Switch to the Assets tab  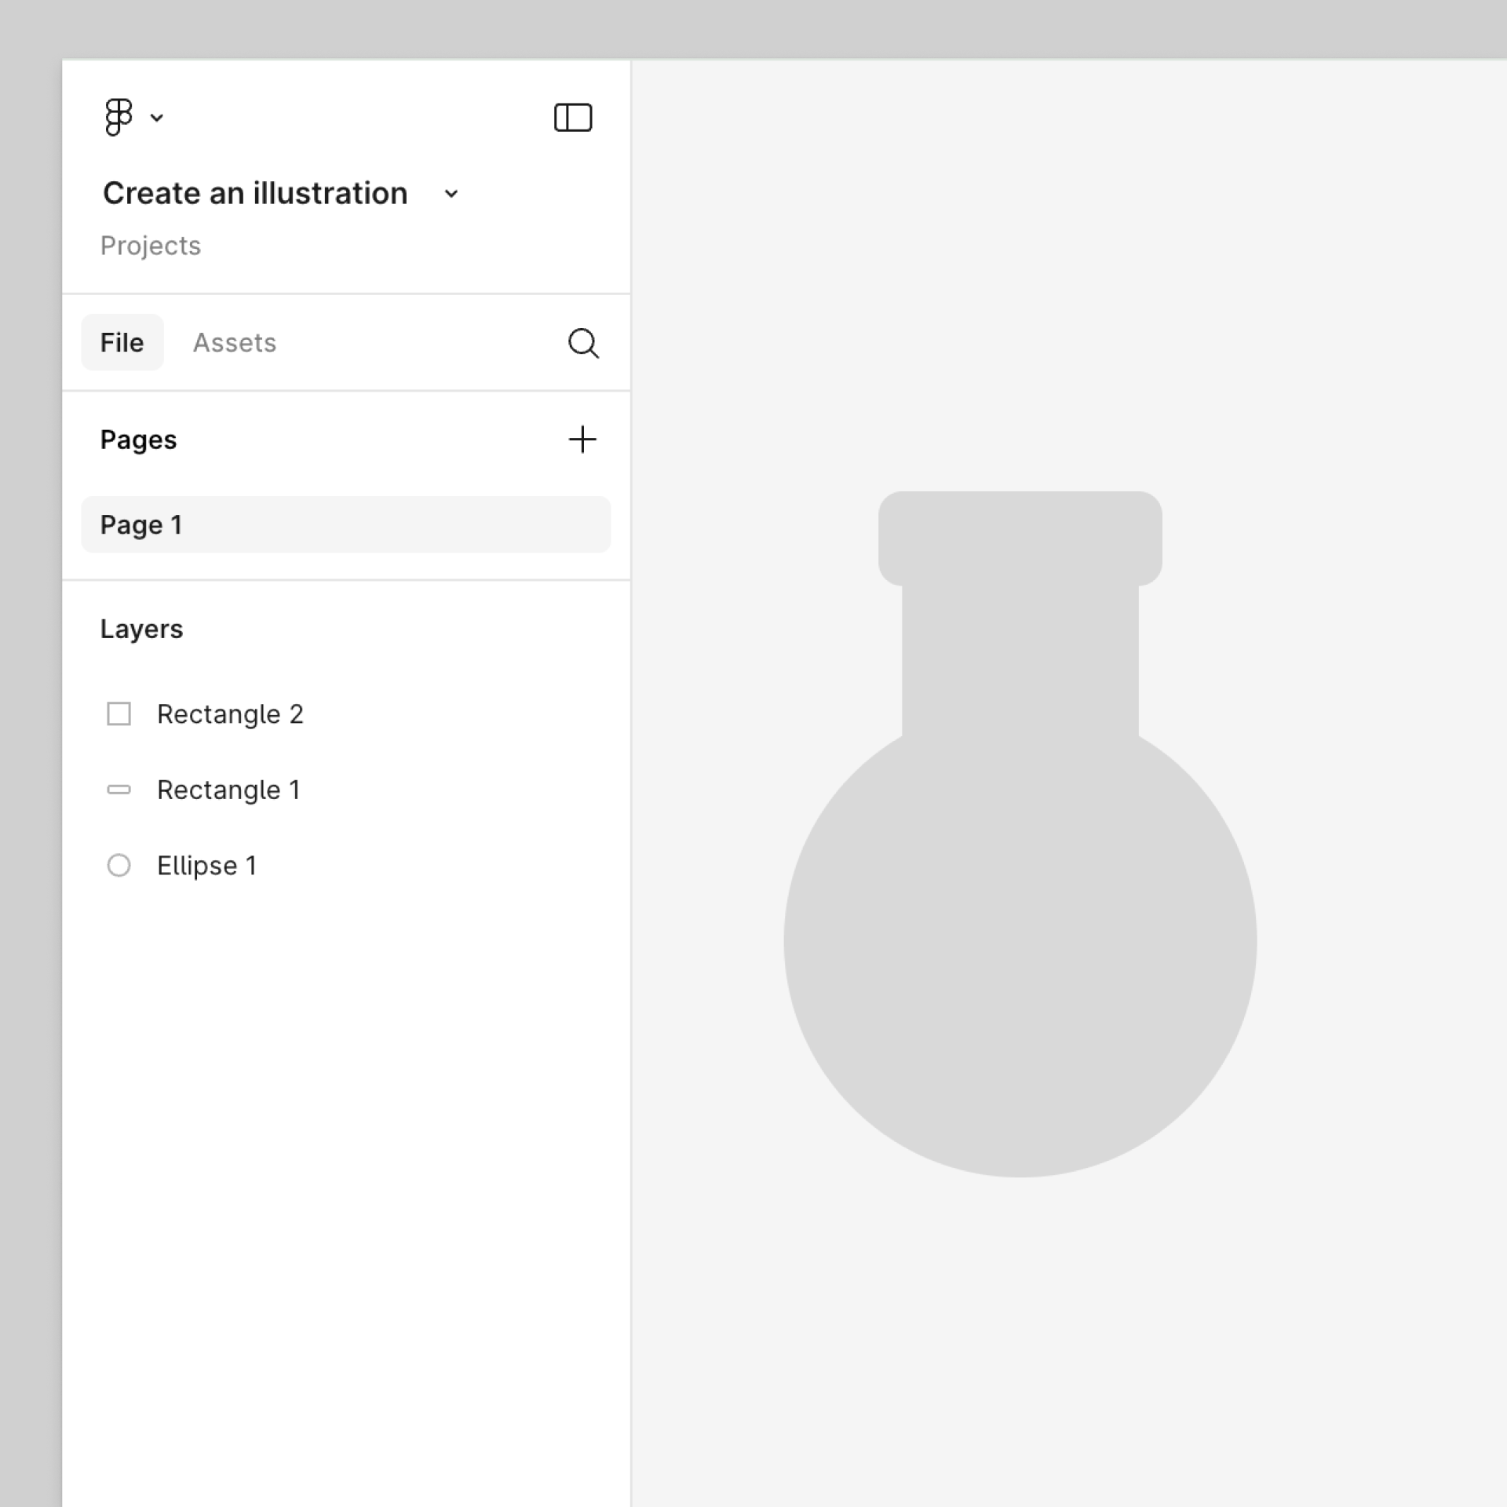click(234, 342)
